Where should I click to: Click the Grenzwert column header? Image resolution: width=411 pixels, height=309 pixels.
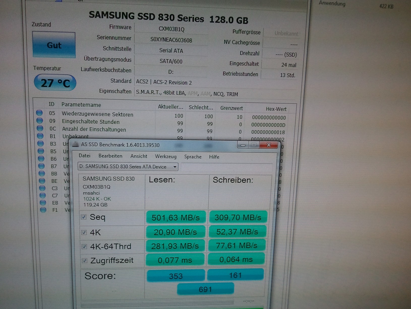pos(231,108)
